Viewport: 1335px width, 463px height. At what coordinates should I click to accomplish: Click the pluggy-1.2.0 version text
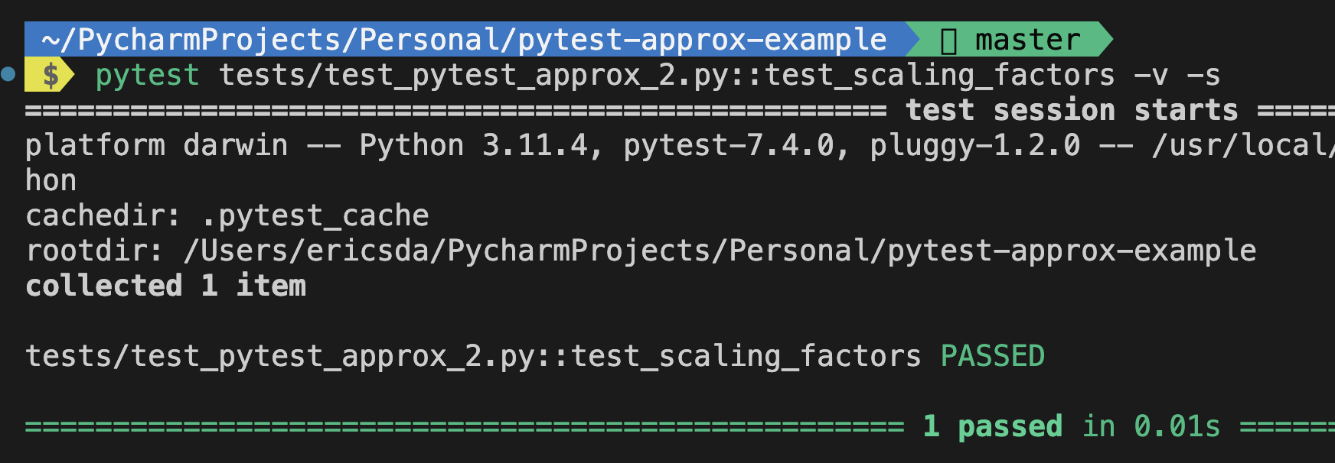click(975, 145)
